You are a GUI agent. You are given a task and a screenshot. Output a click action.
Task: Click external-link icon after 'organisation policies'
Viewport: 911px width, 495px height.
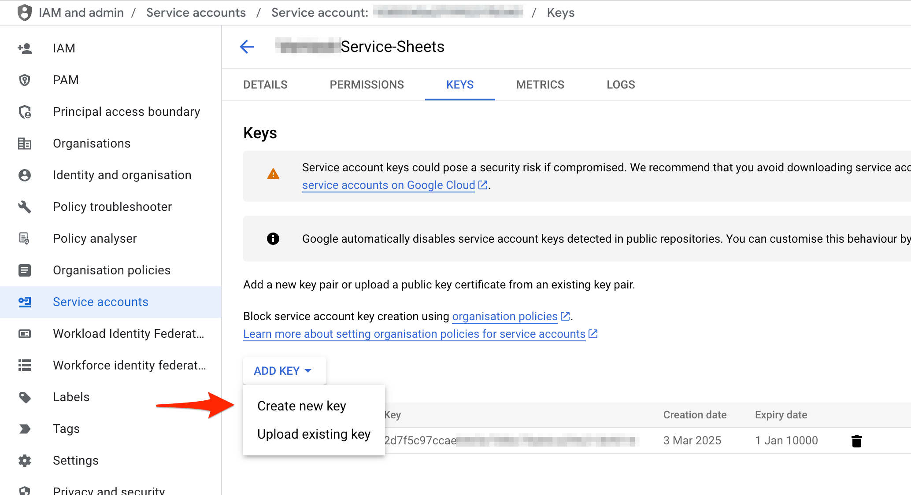[565, 316]
